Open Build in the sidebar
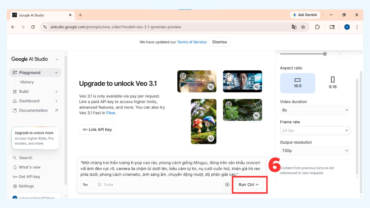 click(24, 92)
